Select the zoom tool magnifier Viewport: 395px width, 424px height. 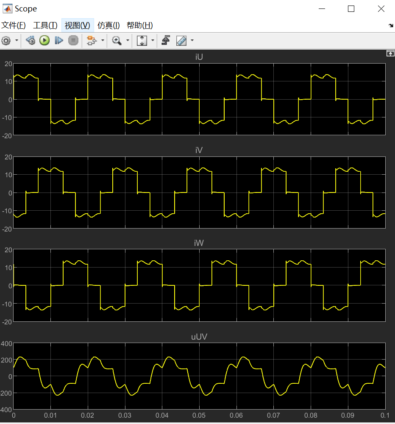click(x=117, y=41)
